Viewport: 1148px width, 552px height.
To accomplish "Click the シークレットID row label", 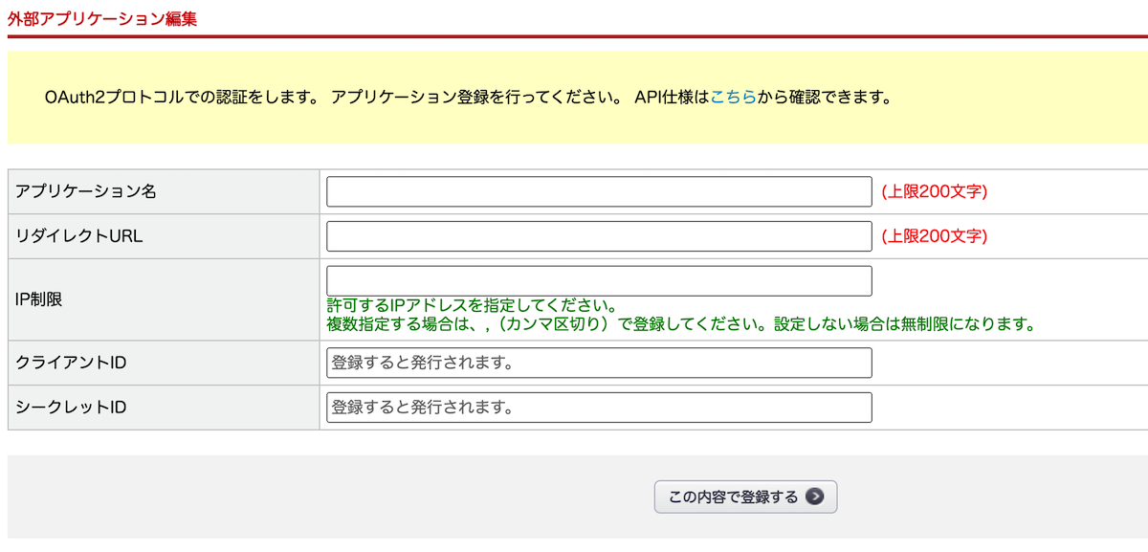I will 72,408.
